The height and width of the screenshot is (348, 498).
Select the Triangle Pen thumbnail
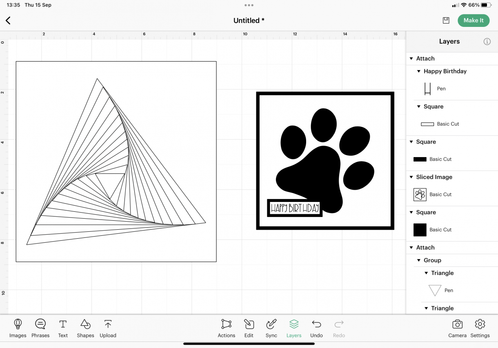point(435,290)
